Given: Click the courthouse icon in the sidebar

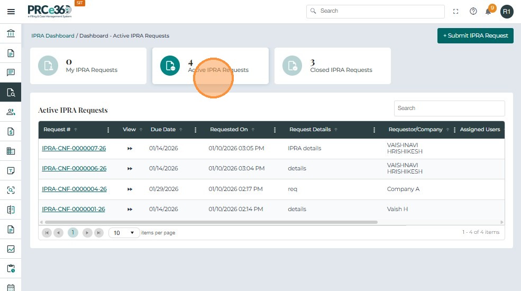Looking at the screenshot, I should click(11, 34).
